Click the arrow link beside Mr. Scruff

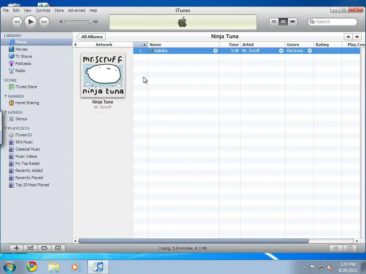click(281, 51)
